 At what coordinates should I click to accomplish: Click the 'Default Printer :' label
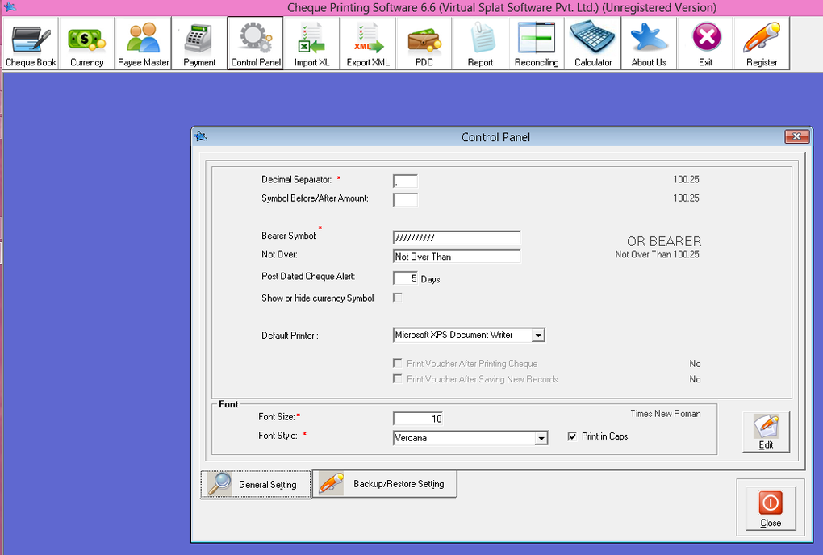coord(290,336)
